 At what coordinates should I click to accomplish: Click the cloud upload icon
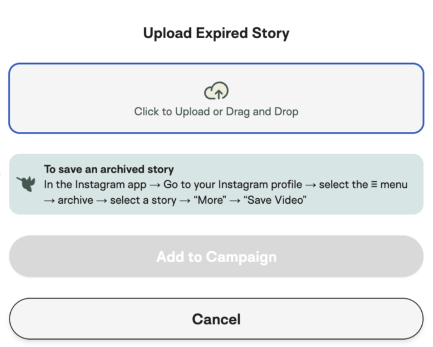tap(216, 91)
